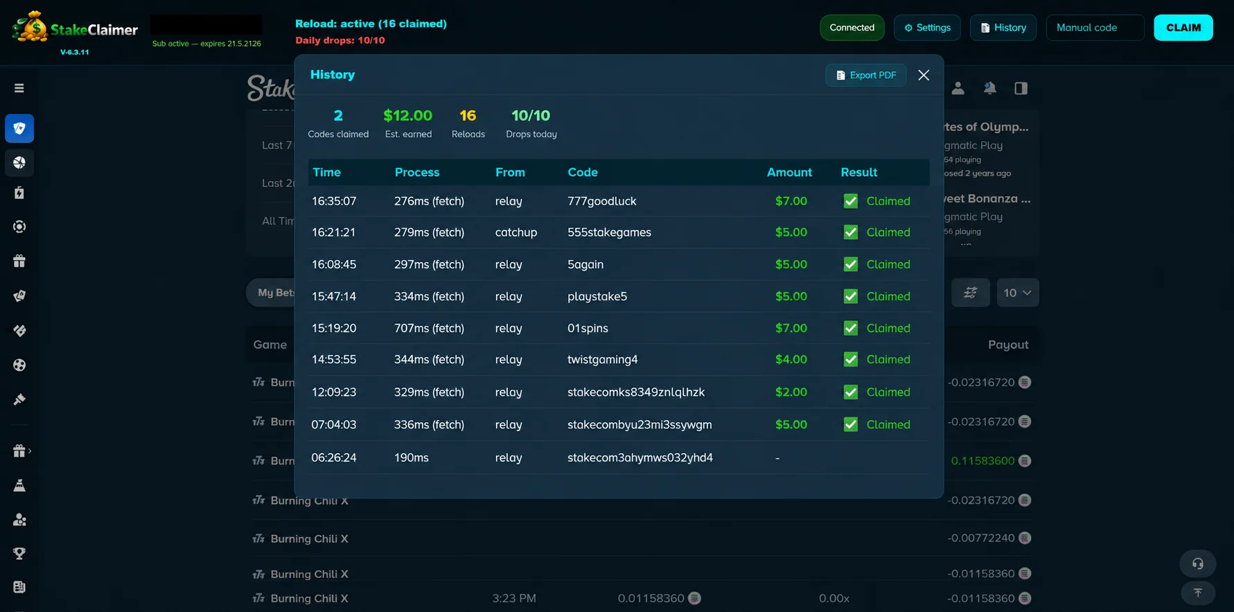Screen dimensions: 1234x612
Task: Click the 06:26:24 time cell
Action: coord(333,457)
